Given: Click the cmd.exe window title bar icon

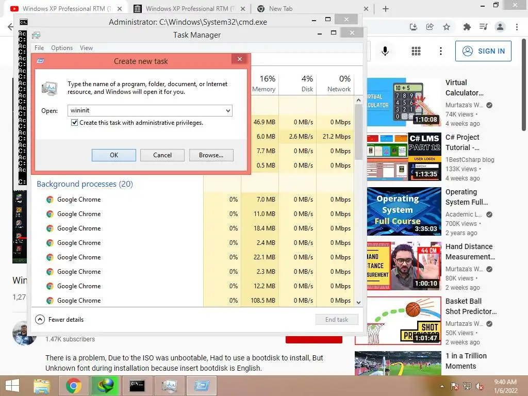Looking at the screenshot, I should coord(24,22).
